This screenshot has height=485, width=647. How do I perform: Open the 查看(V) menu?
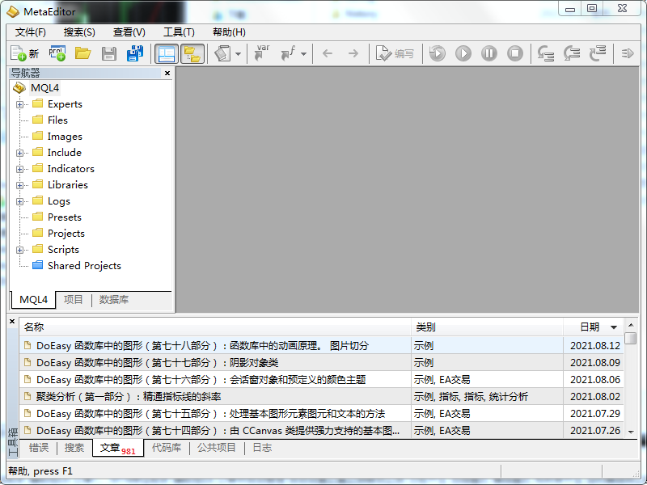pyautogui.click(x=129, y=32)
